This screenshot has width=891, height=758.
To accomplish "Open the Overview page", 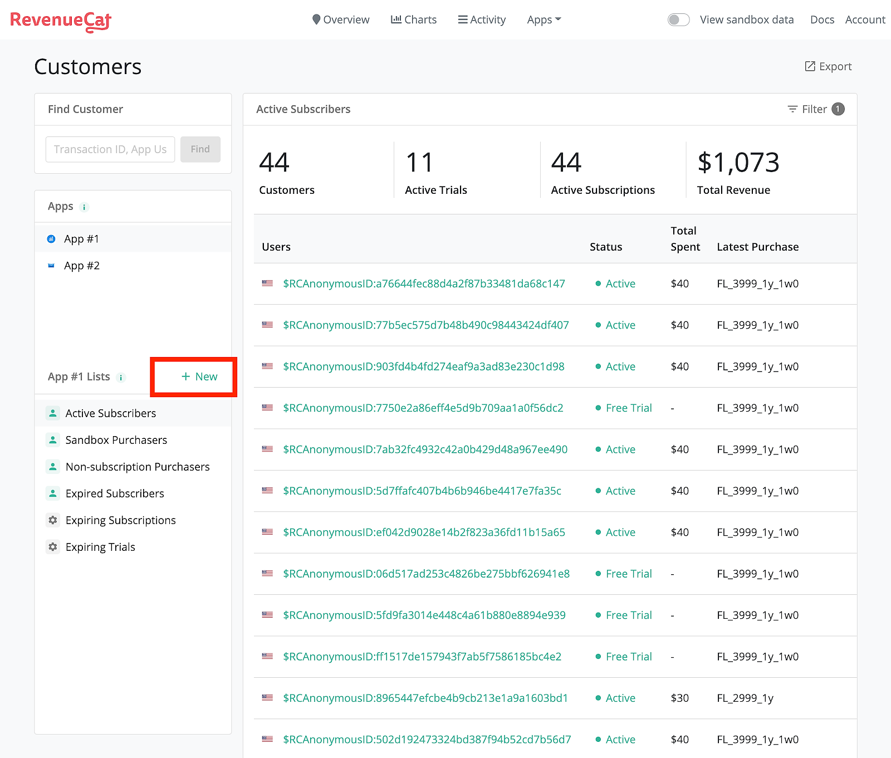I will (x=341, y=19).
